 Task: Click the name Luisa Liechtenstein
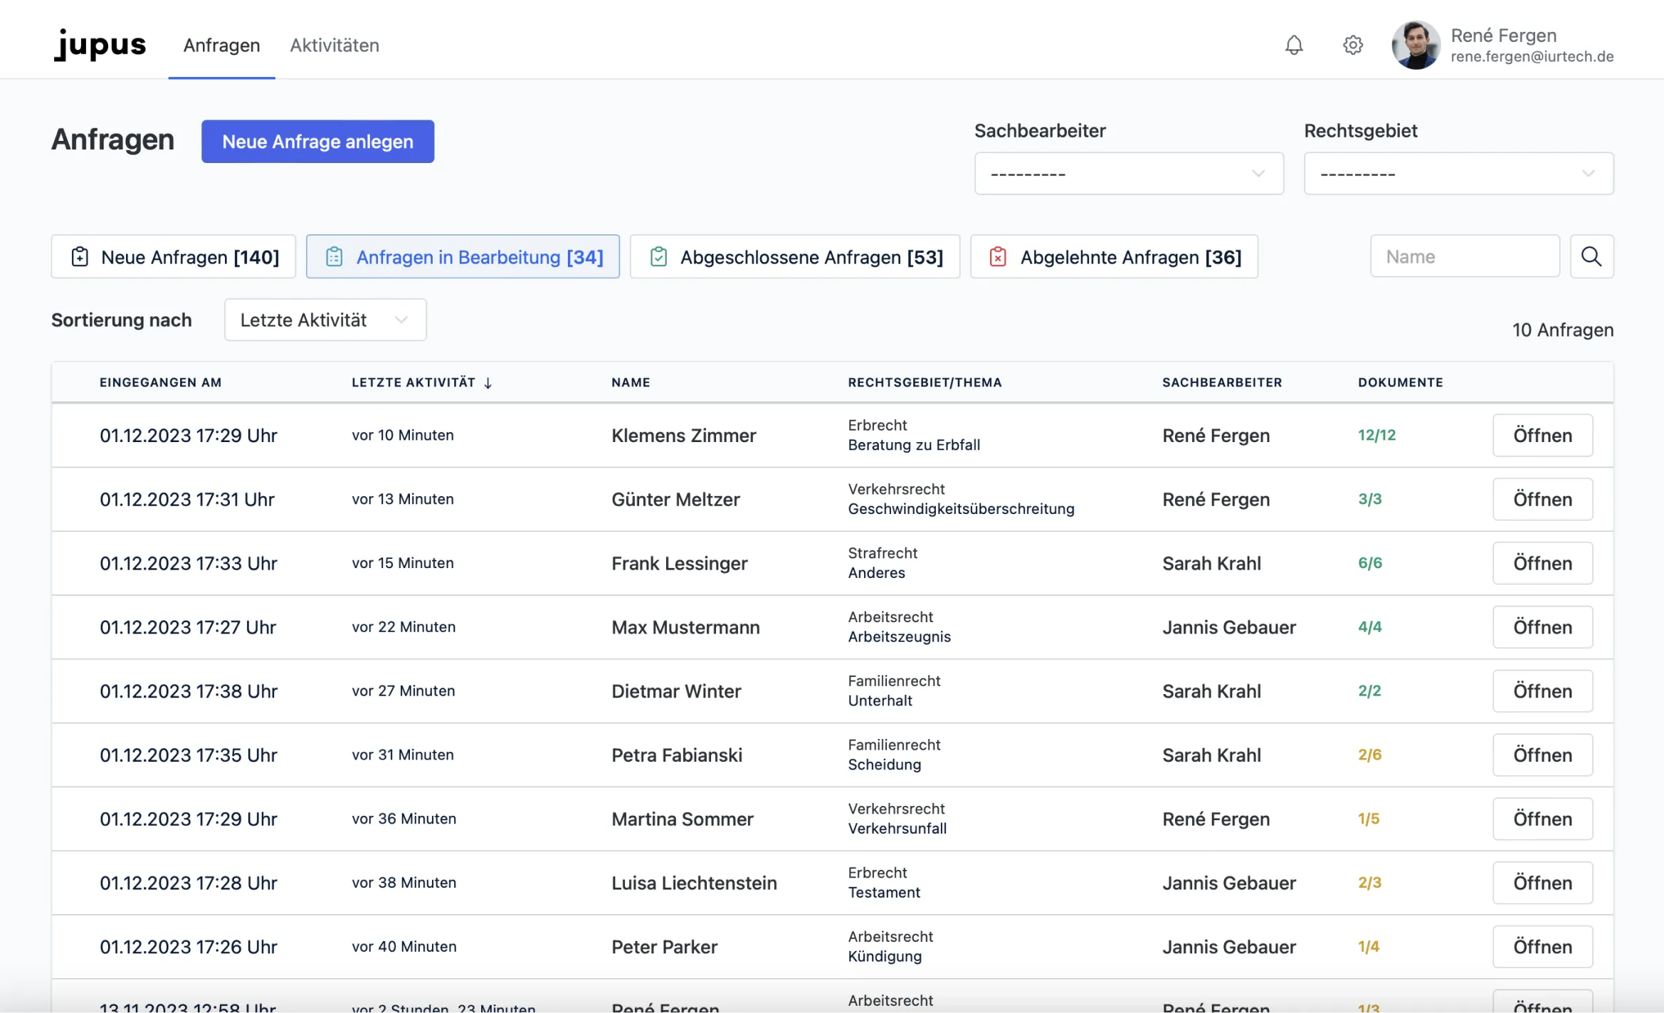click(x=694, y=884)
